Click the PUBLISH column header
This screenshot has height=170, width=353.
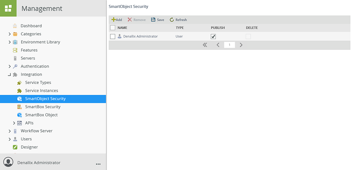pyautogui.click(x=218, y=28)
